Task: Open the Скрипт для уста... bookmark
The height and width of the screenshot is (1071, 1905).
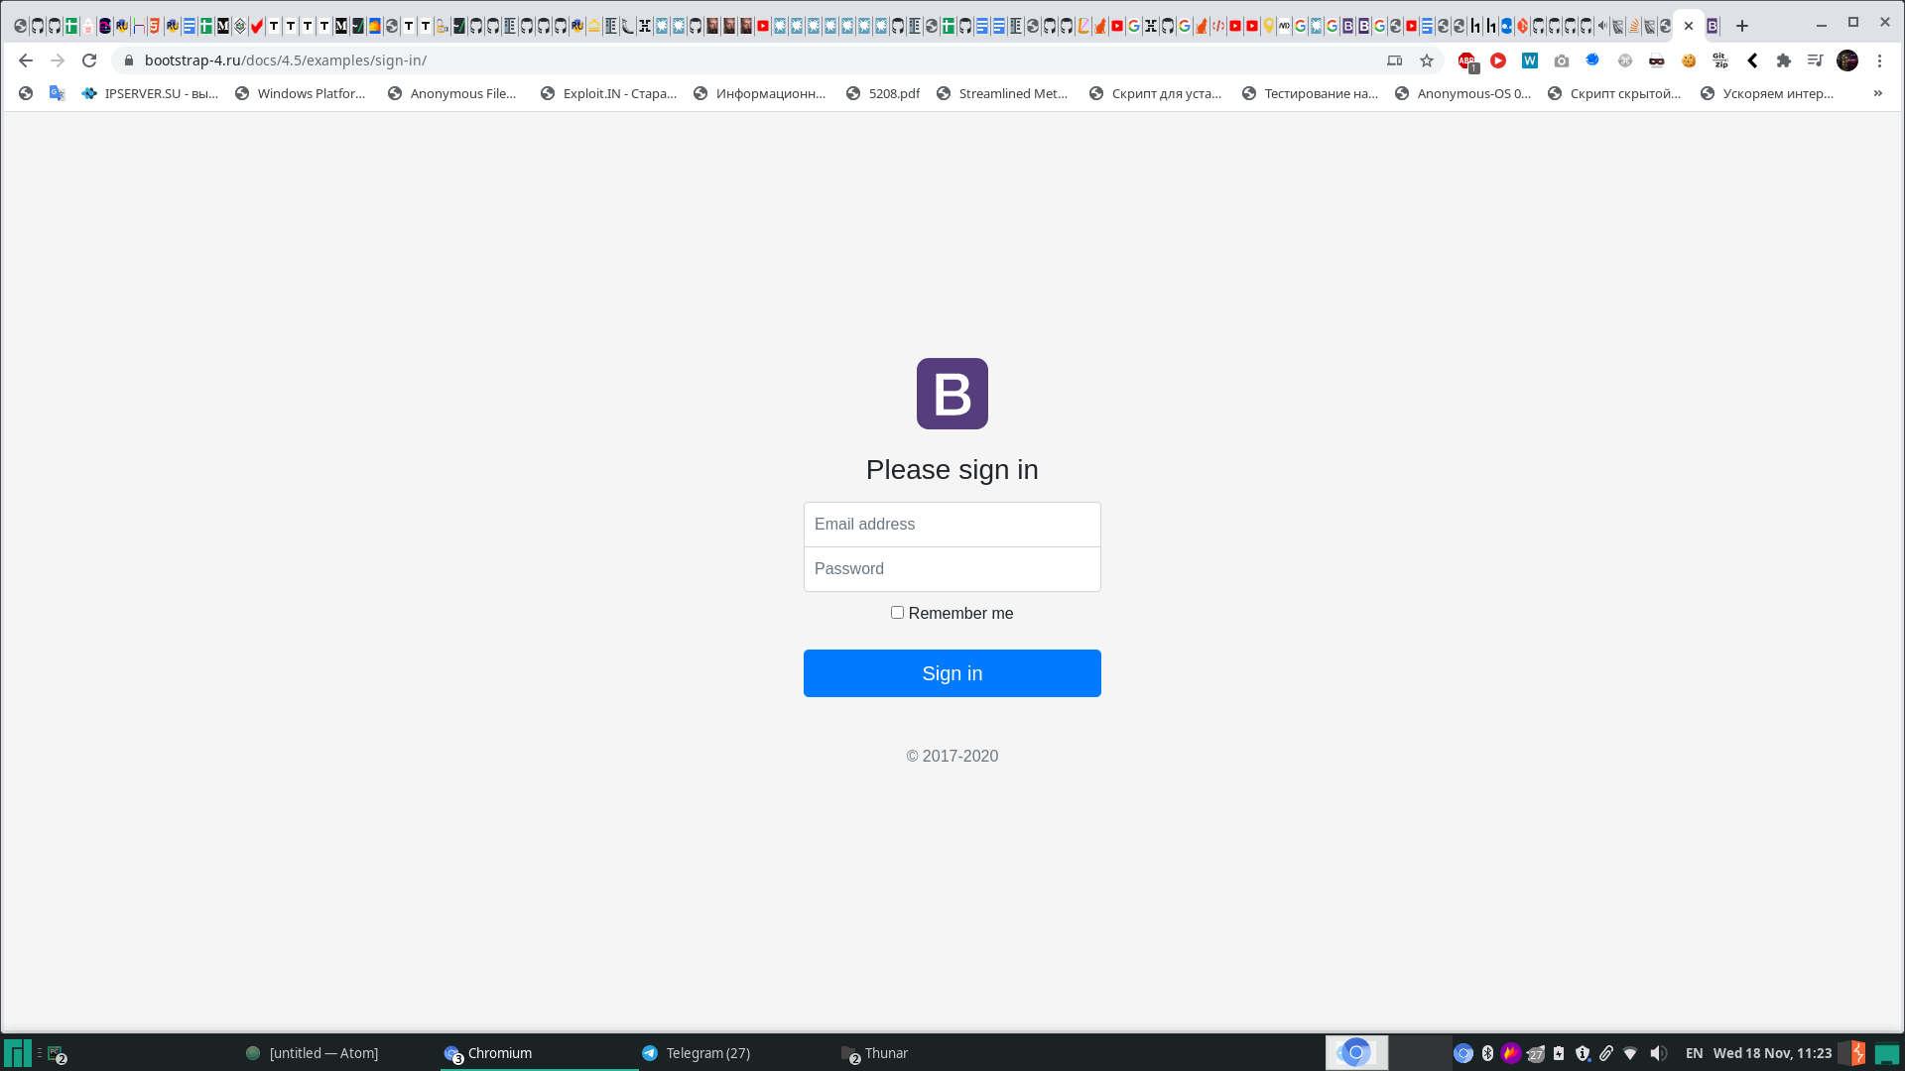Action: pos(1155,93)
